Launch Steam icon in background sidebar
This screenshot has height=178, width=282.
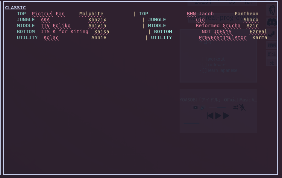(x=272, y=34)
